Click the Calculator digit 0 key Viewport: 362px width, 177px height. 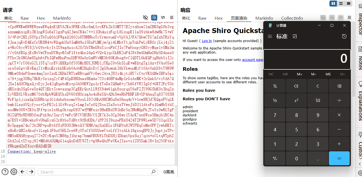click(296, 158)
